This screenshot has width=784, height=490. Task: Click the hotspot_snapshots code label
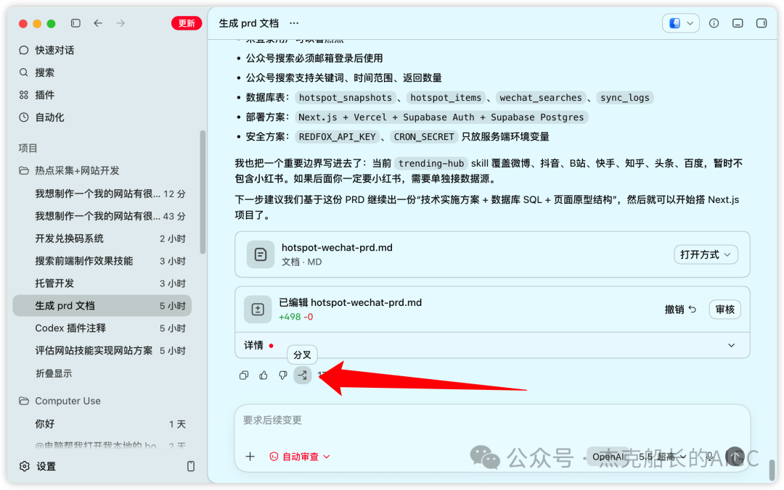pyautogui.click(x=346, y=98)
